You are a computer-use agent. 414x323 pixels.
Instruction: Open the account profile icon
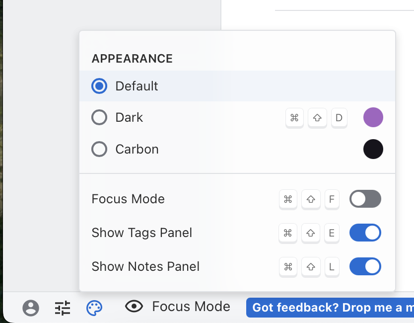coord(31,308)
